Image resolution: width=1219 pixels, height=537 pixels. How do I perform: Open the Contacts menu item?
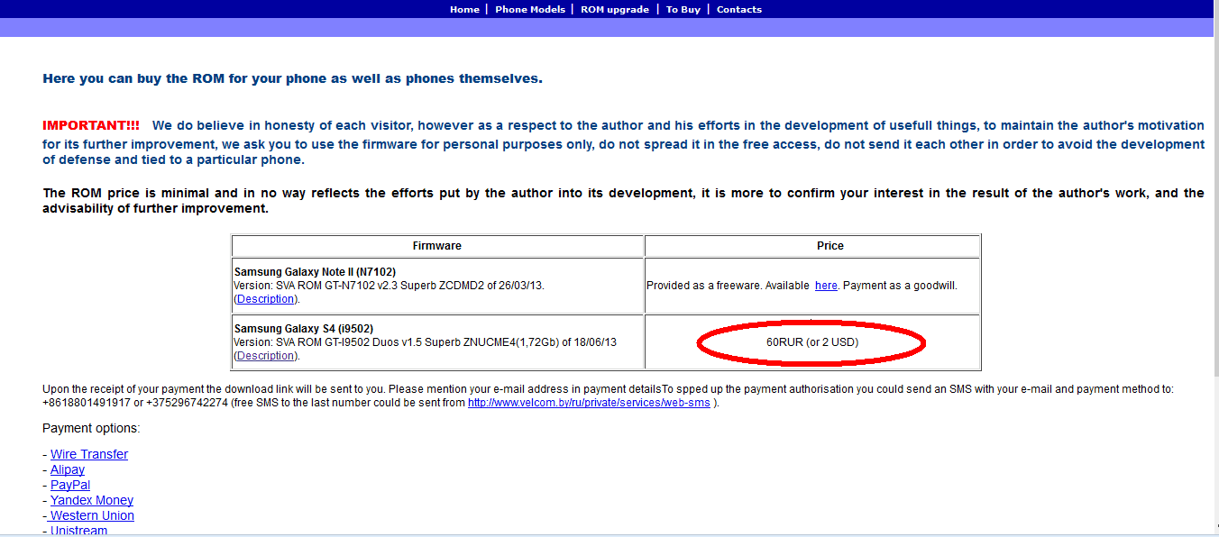click(x=739, y=10)
